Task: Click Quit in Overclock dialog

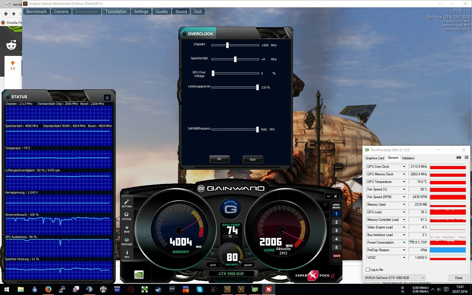Action: click(253, 159)
